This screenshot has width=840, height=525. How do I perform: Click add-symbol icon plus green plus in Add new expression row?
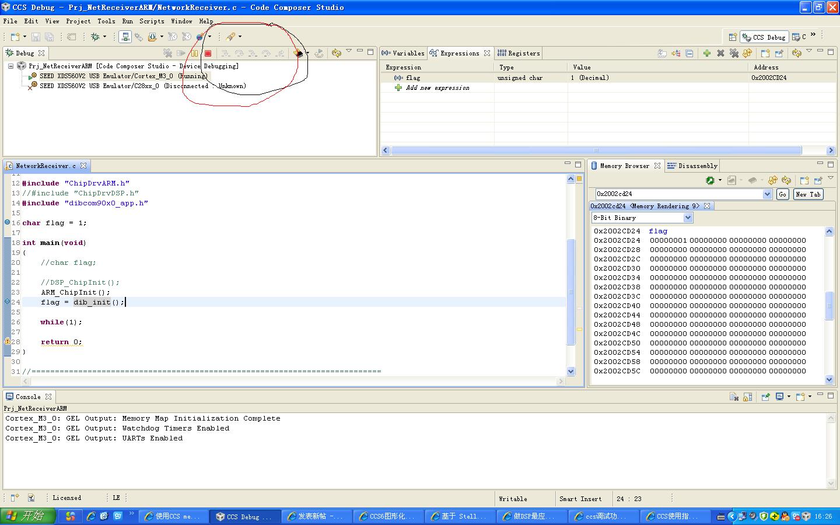398,87
